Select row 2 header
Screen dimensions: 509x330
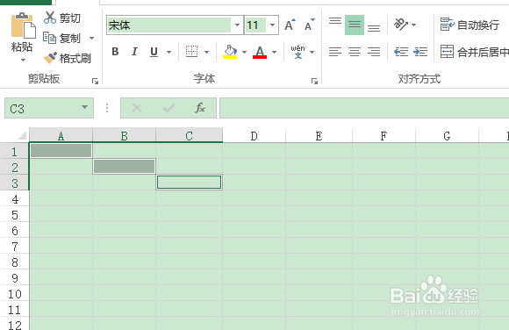(x=14, y=168)
